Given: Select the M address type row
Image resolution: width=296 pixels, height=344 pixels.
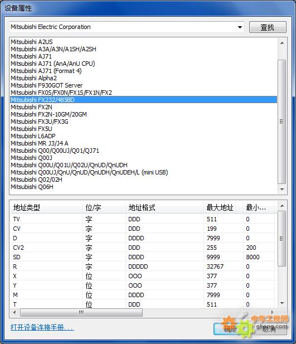Looking at the screenshot, I should pyautogui.click(x=142, y=295).
